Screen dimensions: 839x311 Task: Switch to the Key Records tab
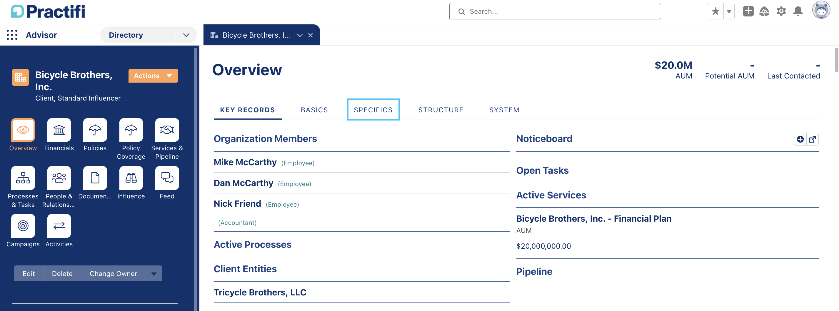[248, 110]
